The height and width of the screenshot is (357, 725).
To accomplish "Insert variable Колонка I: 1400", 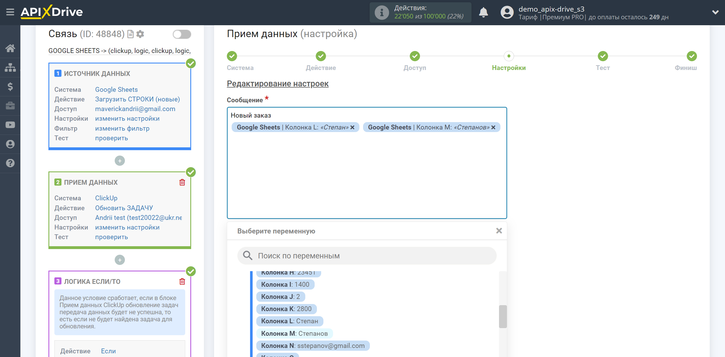I will 285,284.
